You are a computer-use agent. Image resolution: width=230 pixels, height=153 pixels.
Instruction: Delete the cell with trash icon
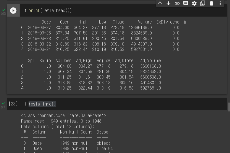click(x=211, y=3)
